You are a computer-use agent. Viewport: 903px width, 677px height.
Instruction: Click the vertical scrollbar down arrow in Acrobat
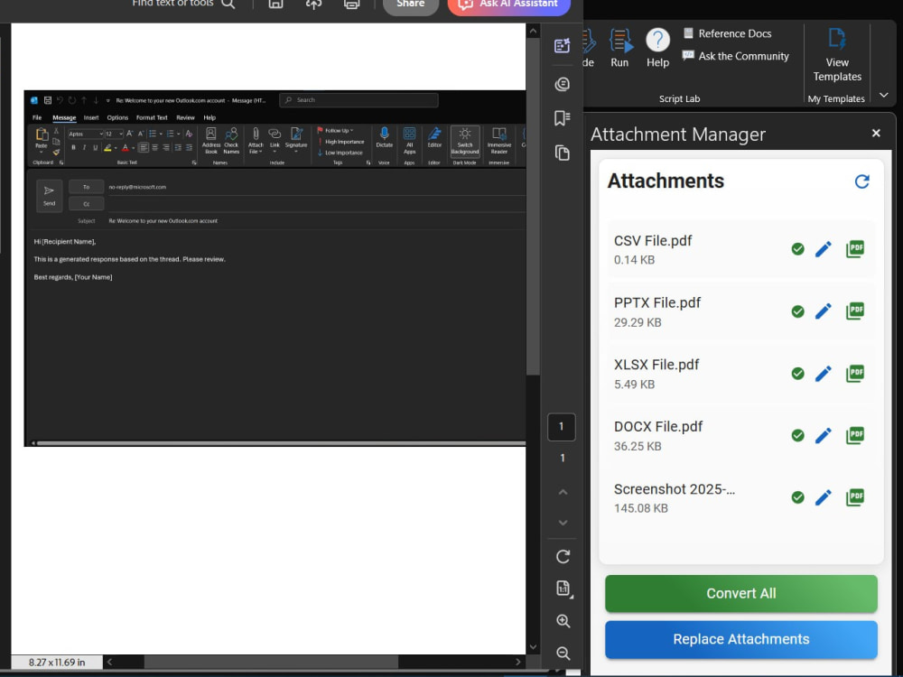click(x=534, y=647)
